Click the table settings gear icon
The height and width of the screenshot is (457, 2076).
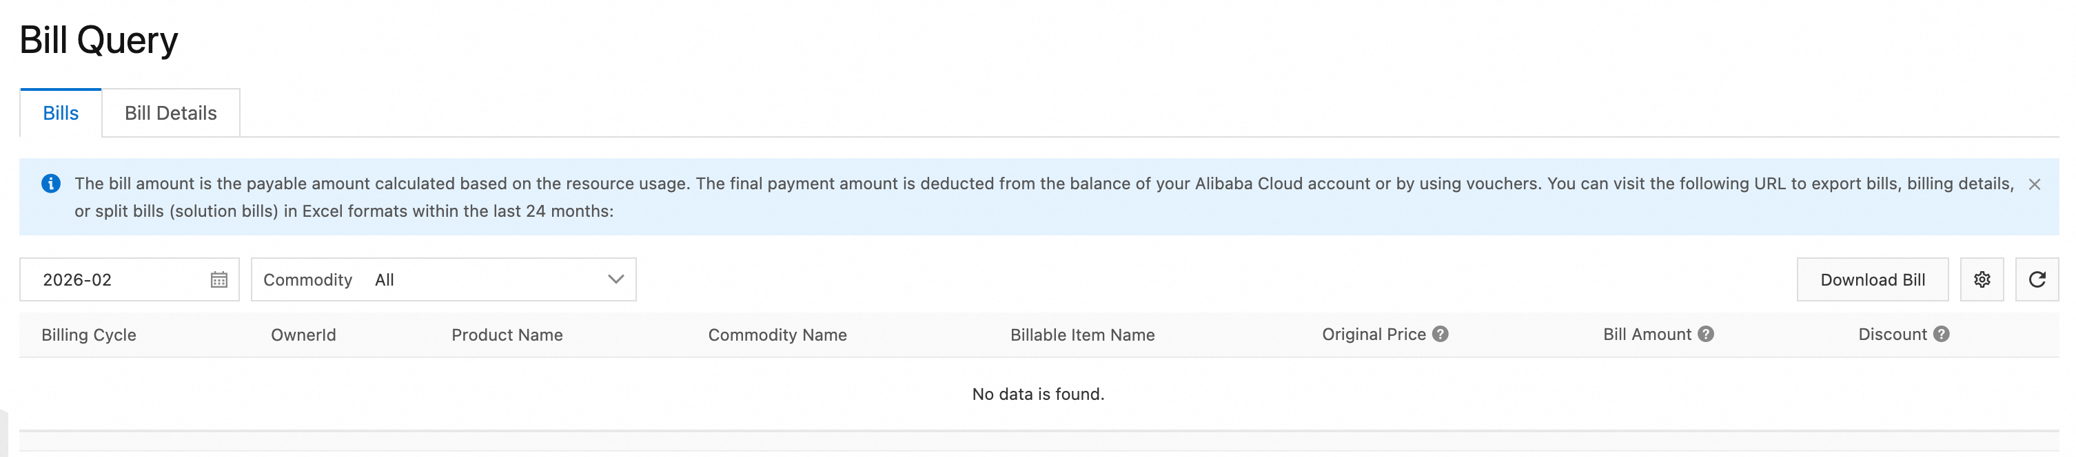1982,280
